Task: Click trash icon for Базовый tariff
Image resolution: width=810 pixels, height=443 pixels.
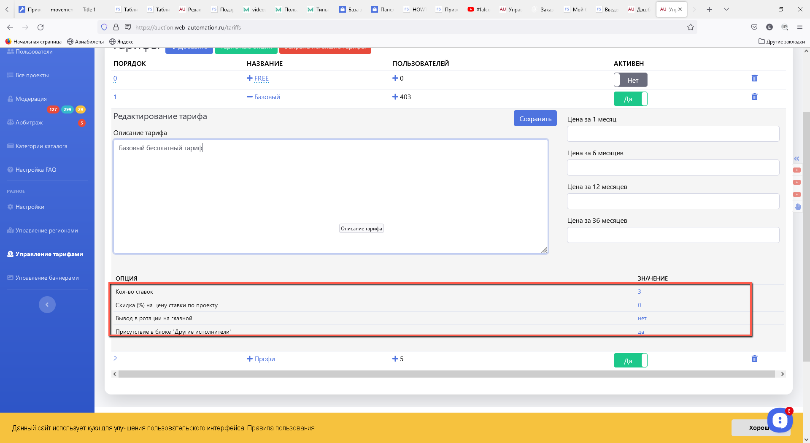Action: [x=754, y=97]
